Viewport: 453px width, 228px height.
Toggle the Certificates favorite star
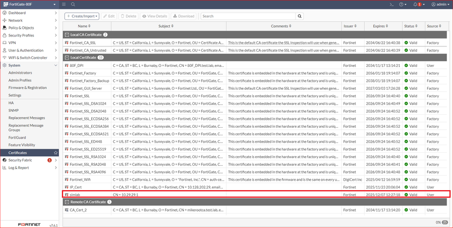(56, 153)
